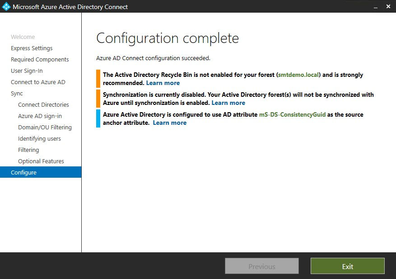Go to Domain/OU Filtering sub-step
This screenshot has width=396, height=279.
45,127
